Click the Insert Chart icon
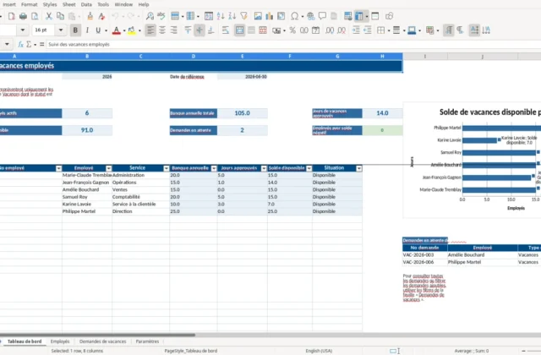Viewport: 541px width, 355px height. (x=270, y=16)
